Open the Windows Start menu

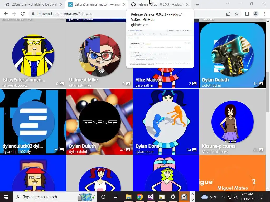6,197
